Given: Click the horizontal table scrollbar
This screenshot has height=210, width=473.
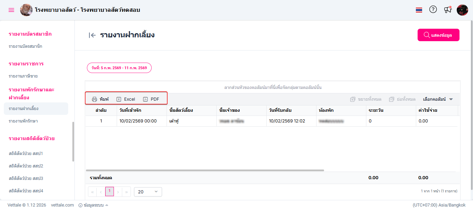Looking at the screenshot, I should click(x=205, y=170).
